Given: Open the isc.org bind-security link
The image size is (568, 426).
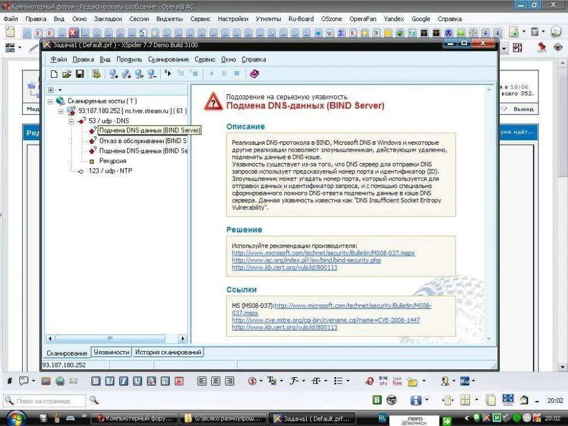Looking at the screenshot, I should tap(306, 260).
